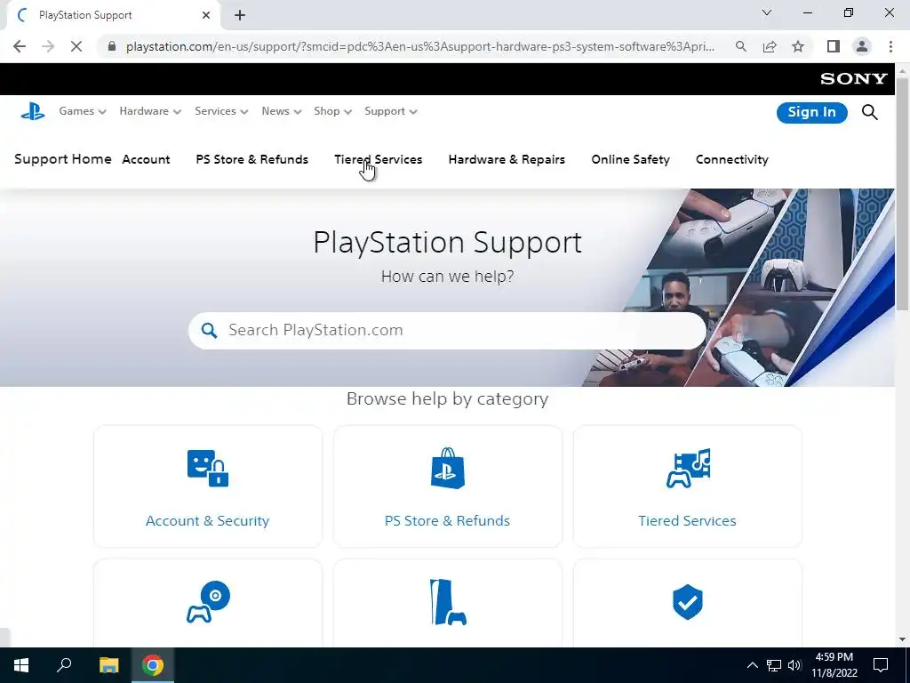Go to Support Home

(63, 159)
